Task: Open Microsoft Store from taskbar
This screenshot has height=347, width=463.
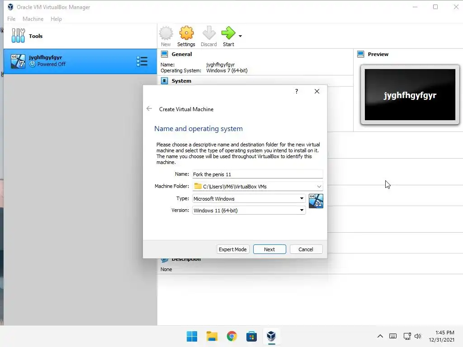Action: click(x=251, y=336)
